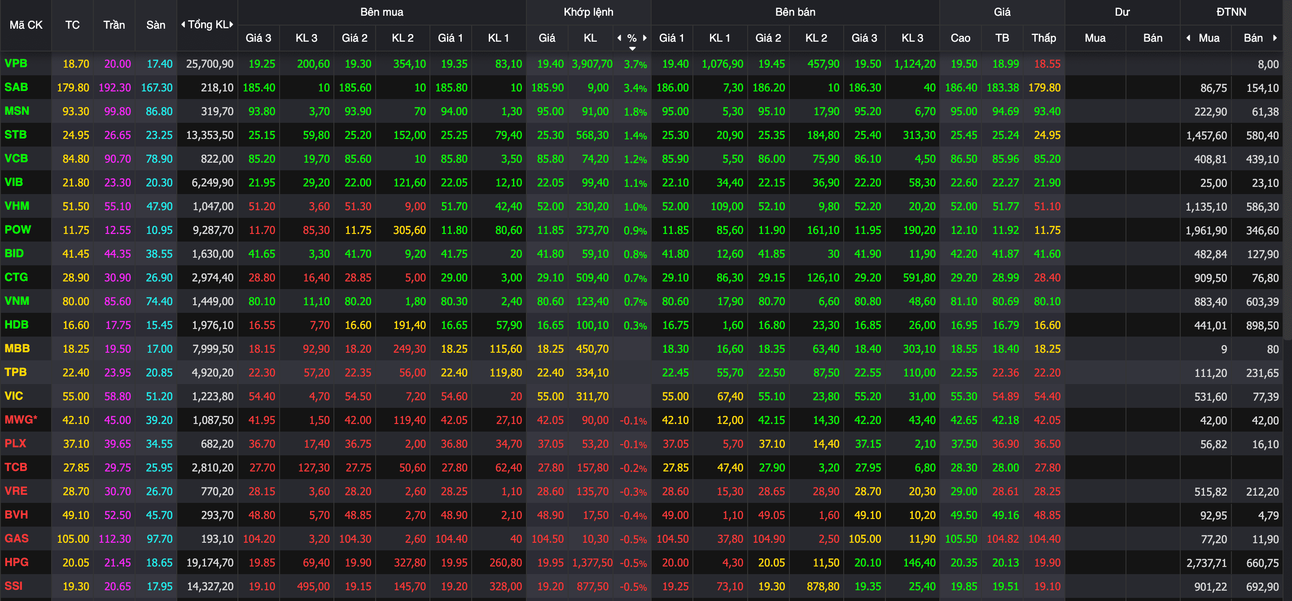The image size is (1292, 601).
Task: Click the vertical scrollbar on the right edge
Action: click(x=1288, y=170)
